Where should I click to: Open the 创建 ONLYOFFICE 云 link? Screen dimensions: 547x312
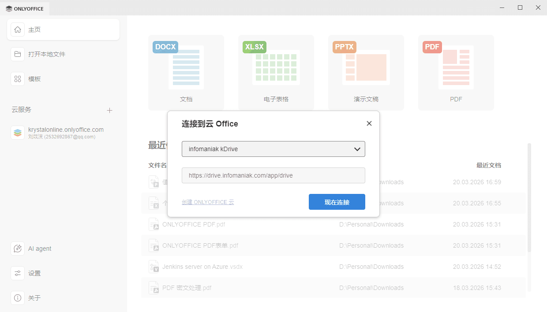[208, 202]
